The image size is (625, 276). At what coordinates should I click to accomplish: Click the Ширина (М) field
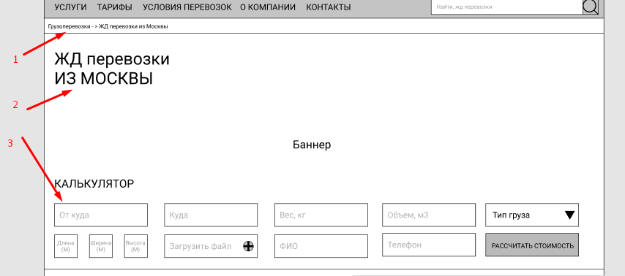coord(101,246)
